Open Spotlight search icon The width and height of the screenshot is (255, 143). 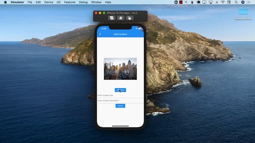[x=236, y=2]
